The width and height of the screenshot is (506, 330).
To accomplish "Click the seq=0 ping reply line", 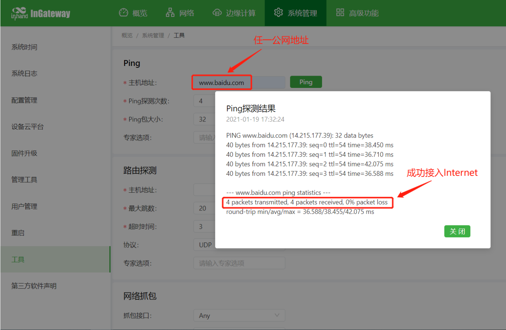I will 310,145.
